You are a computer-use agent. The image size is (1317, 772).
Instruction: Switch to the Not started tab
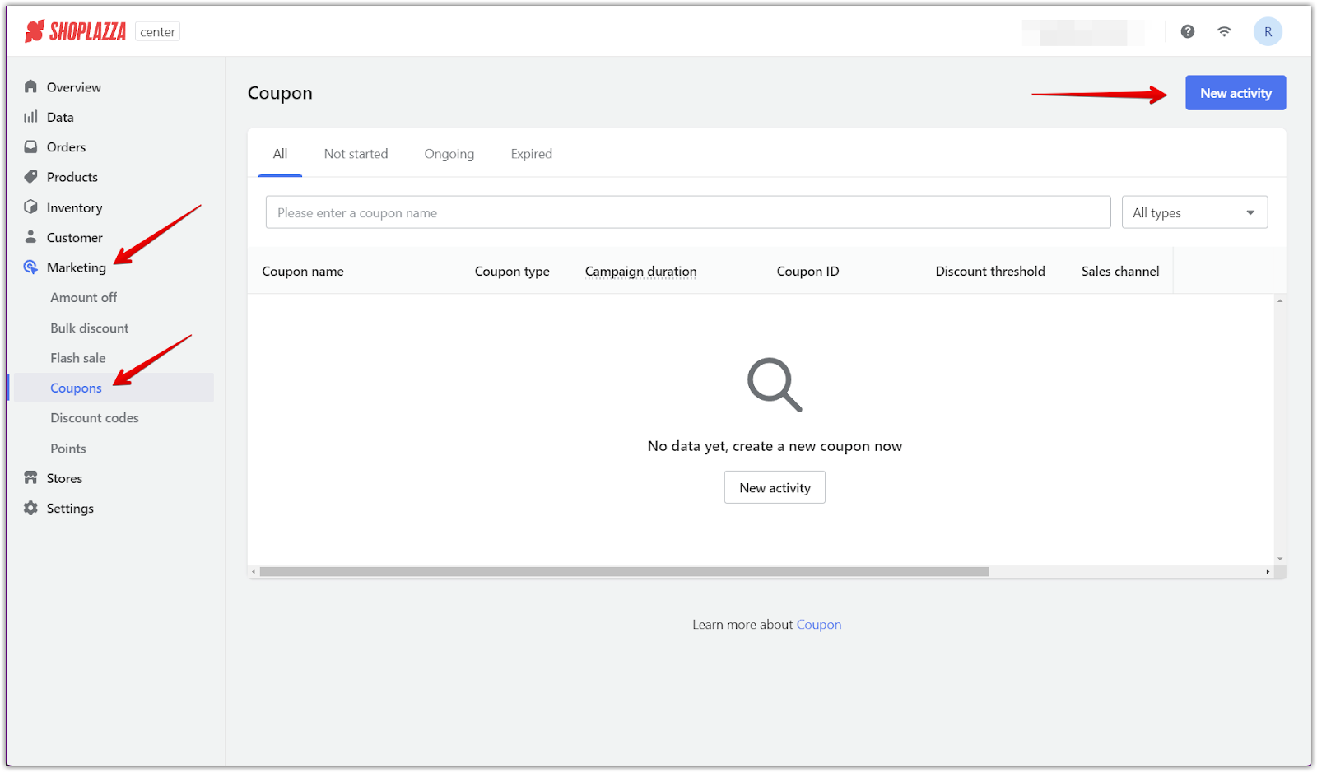point(356,153)
